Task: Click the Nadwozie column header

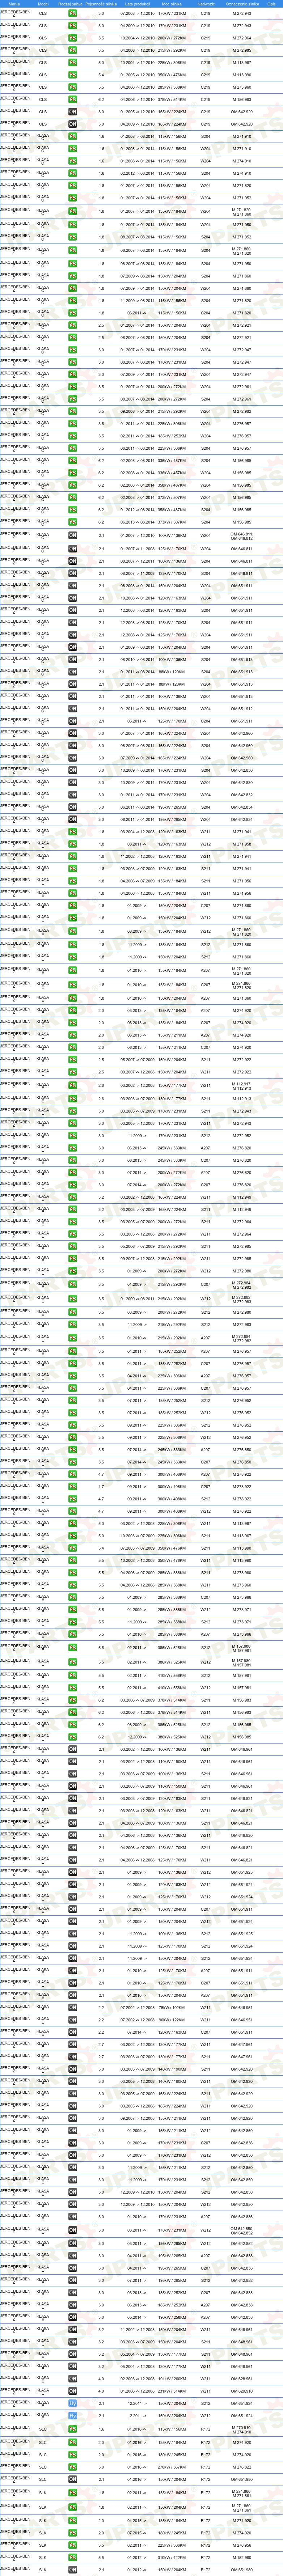Action: [x=206, y=4]
